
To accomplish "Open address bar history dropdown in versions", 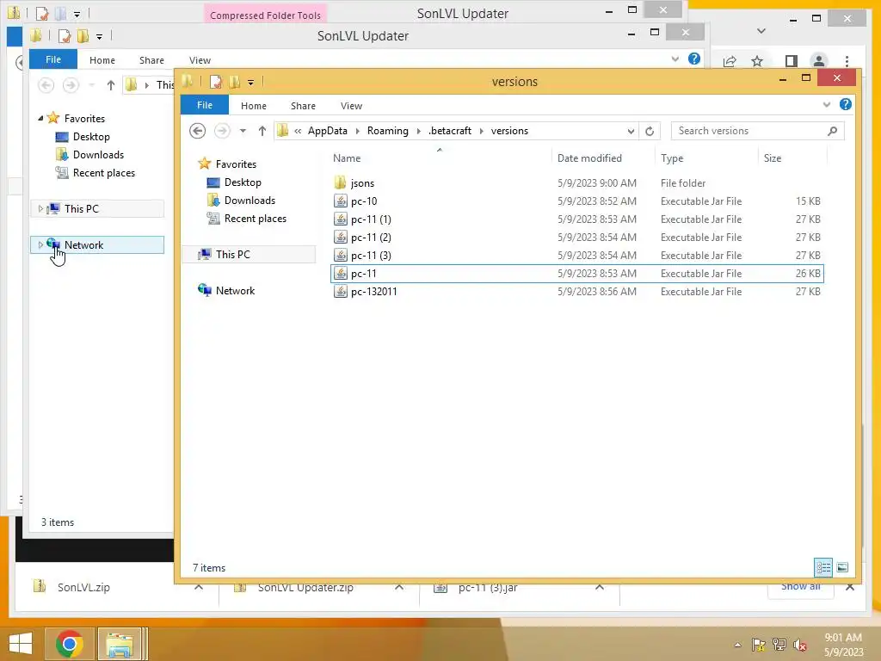I will click(631, 131).
